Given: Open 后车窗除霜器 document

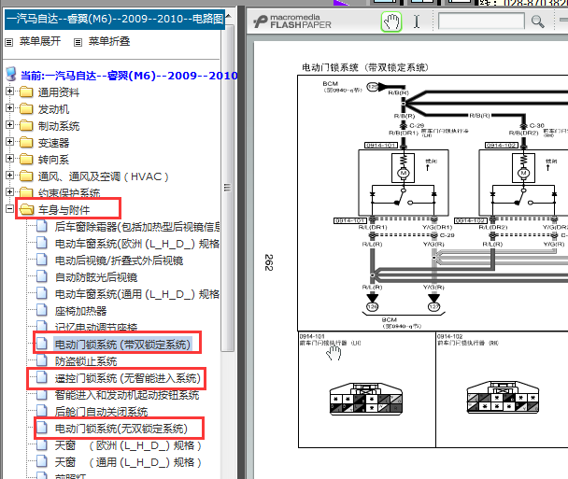Looking at the screenshot, I should coord(137,227).
